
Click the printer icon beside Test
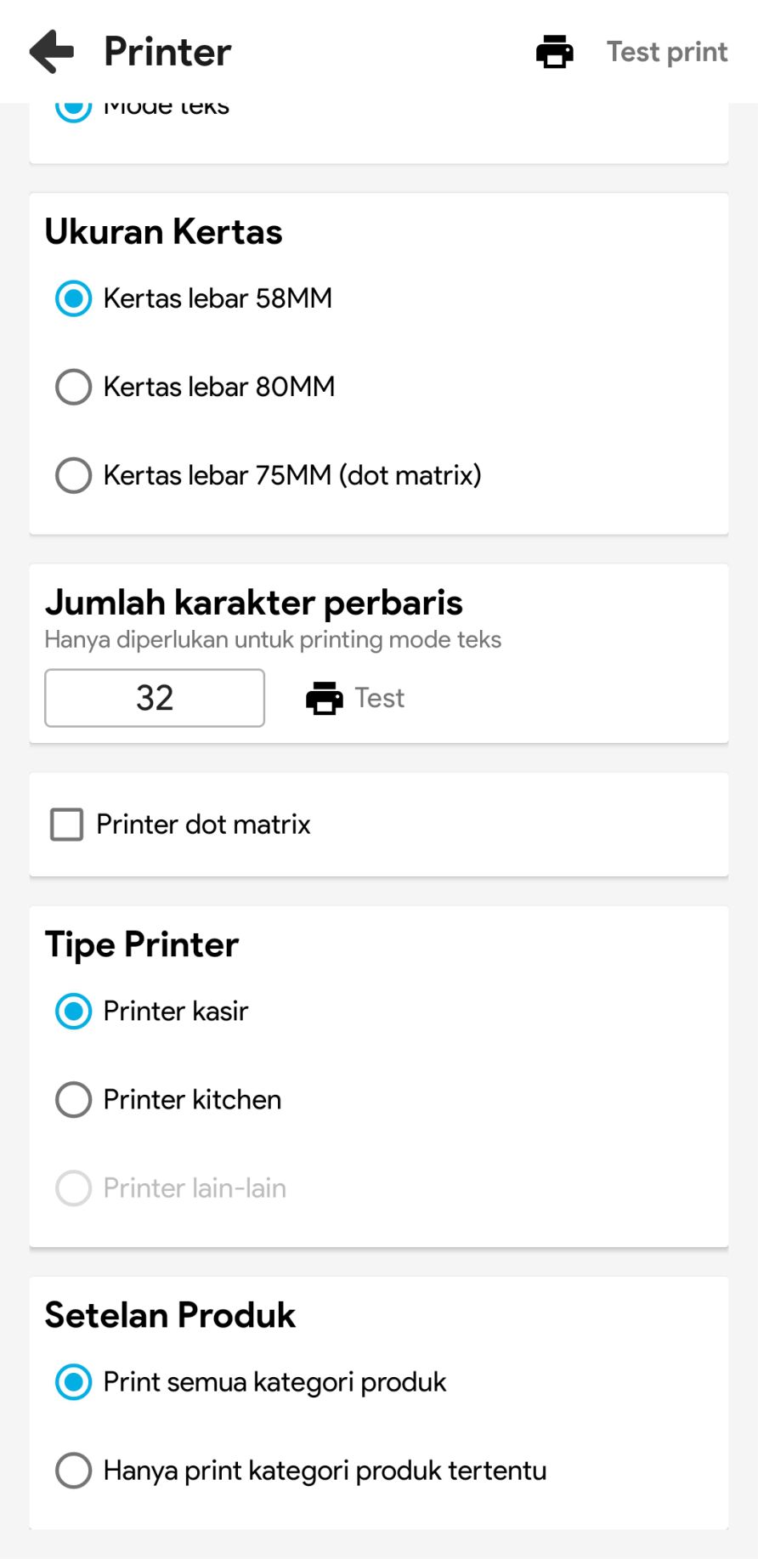point(324,698)
